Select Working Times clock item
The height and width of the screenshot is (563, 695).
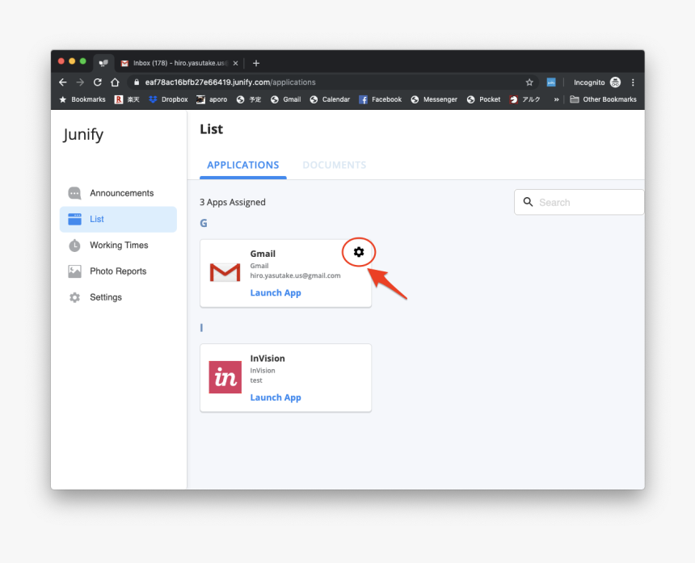[x=119, y=246]
